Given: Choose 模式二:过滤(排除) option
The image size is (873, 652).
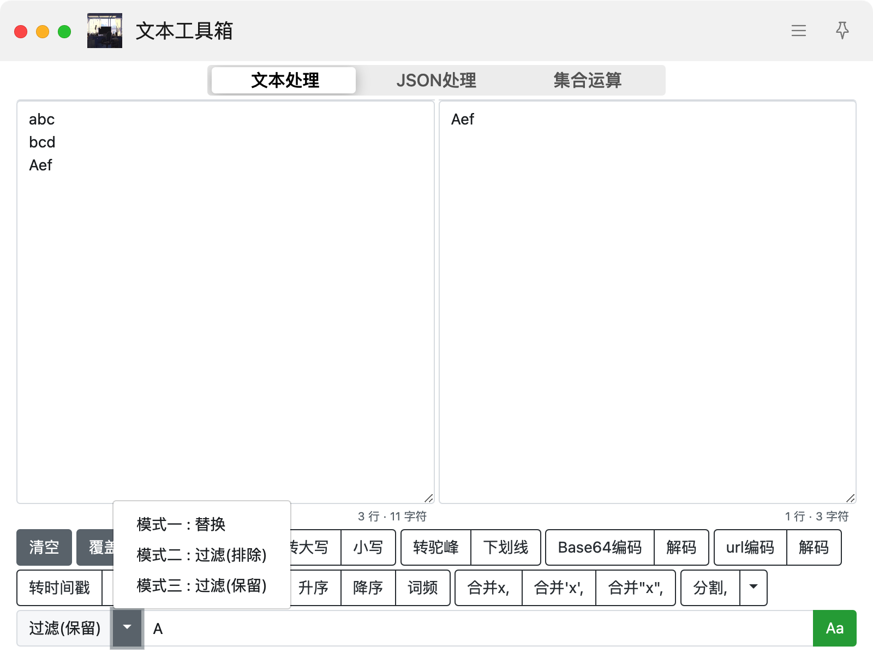Looking at the screenshot, I should click(201, 555).
